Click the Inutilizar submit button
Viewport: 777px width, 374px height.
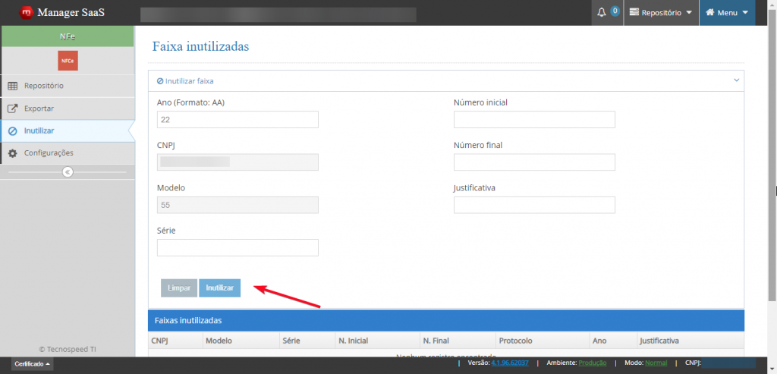[219, 288]
